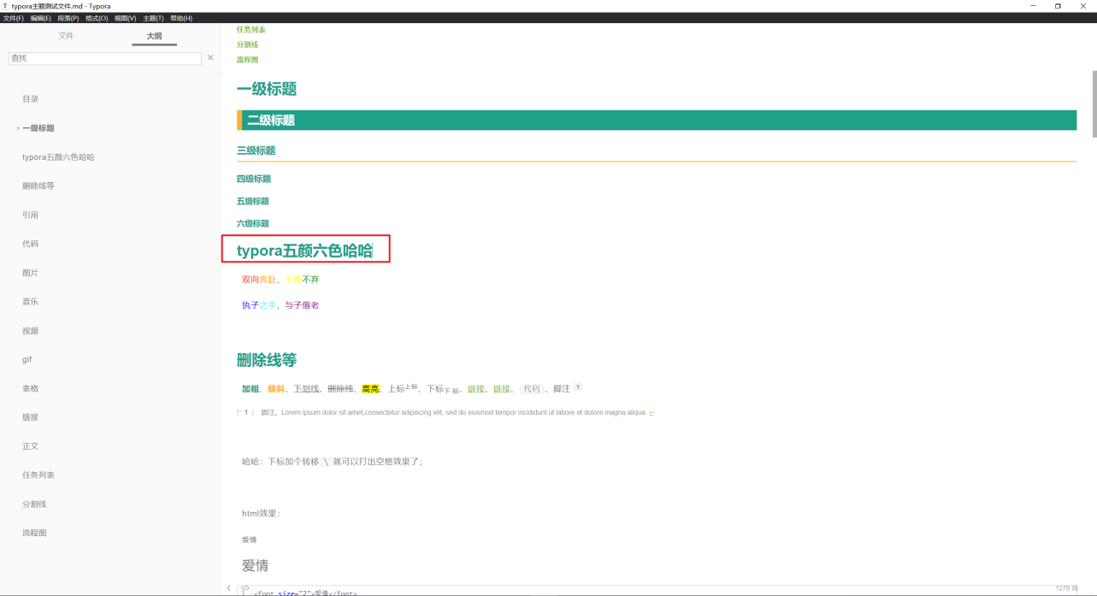Click the 二级标题 green banner heading
The height and width of the screenshot is (596, 1097).
pyautogui.click(x=657, y=121)
